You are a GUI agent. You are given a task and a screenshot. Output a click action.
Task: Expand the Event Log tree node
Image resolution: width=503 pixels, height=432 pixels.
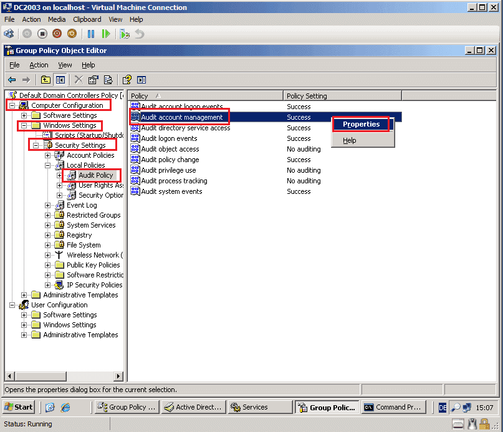[47, 205]
